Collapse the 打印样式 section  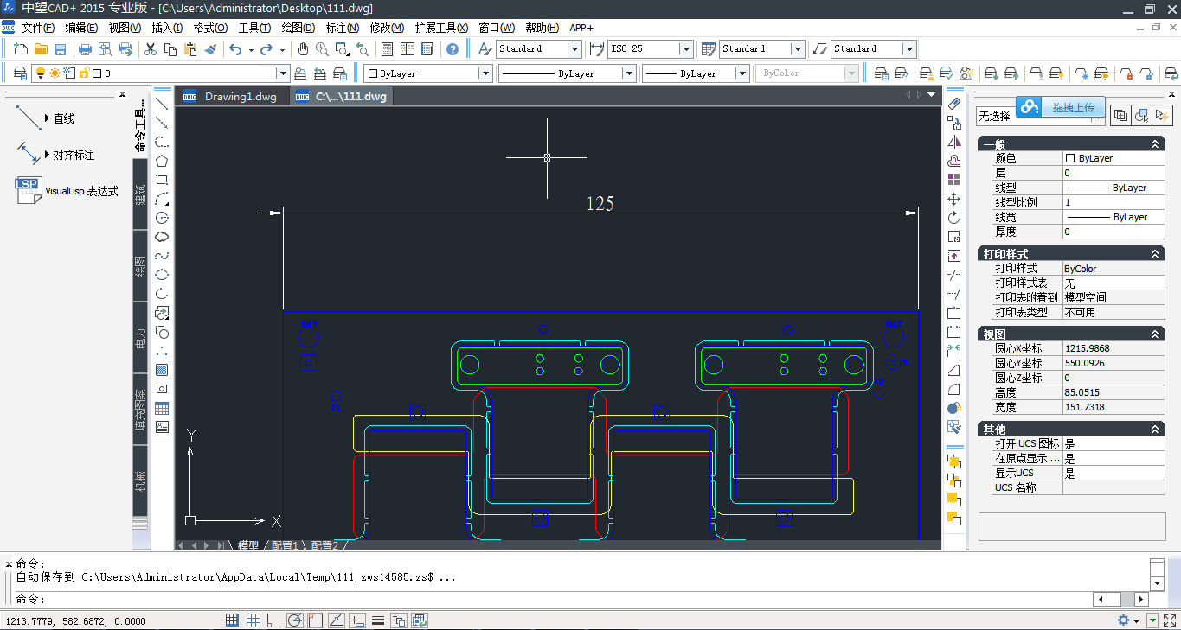point(1154,254)
